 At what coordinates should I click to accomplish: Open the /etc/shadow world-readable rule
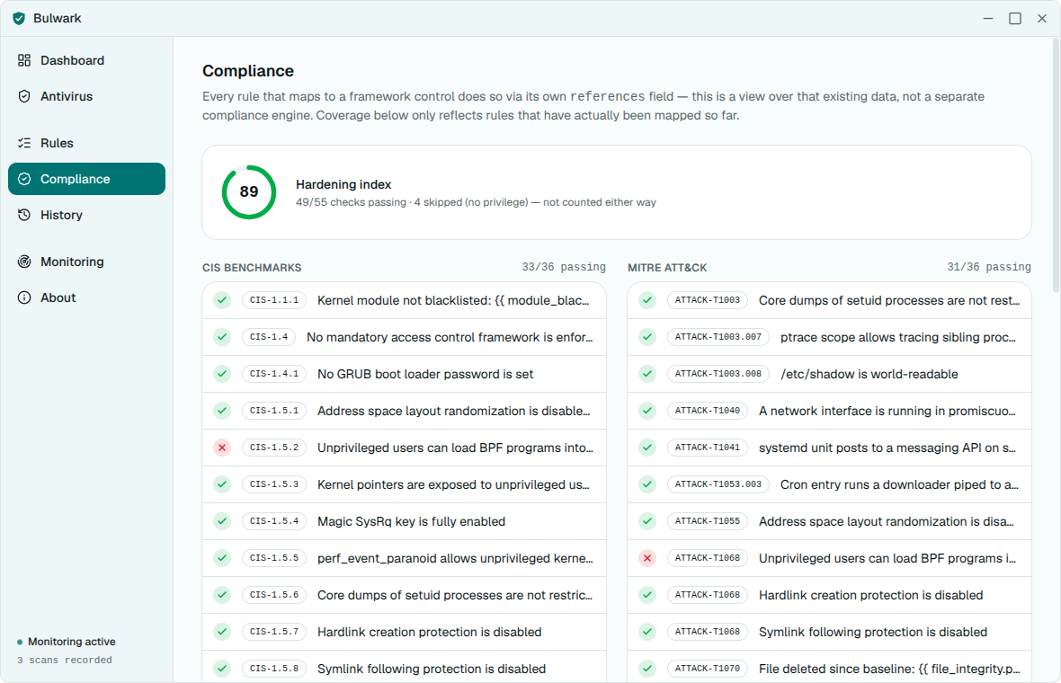(830, 373)
